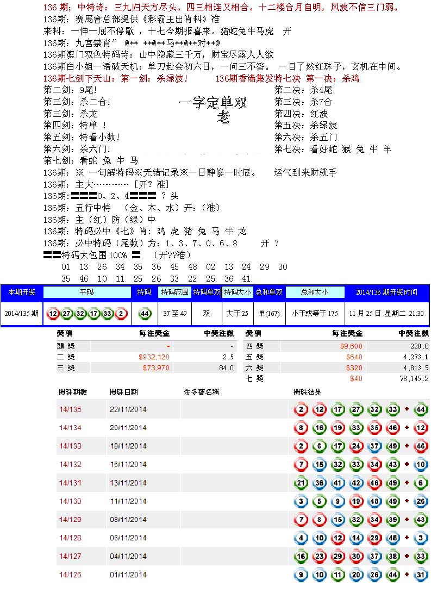Select ball 14 in the 14/128 row
431x610 pixels.
tap(356, 538)
